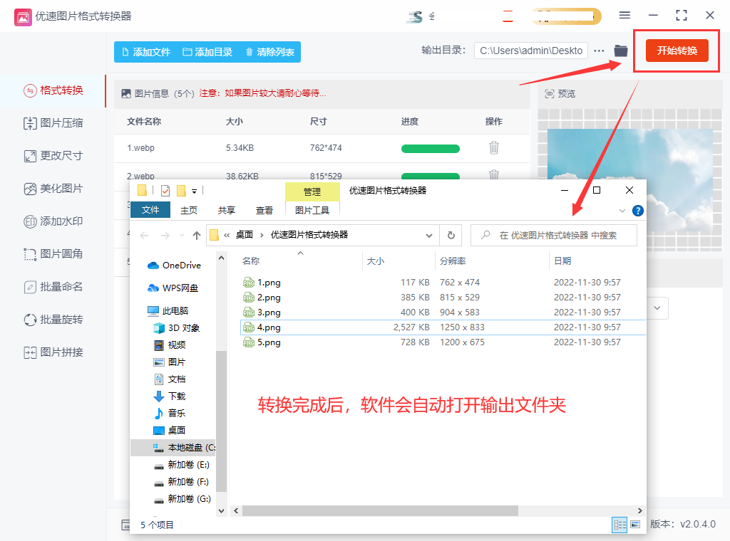
Task: Select 此电脑 in navigation pane
Action: (x=168, y=310)
